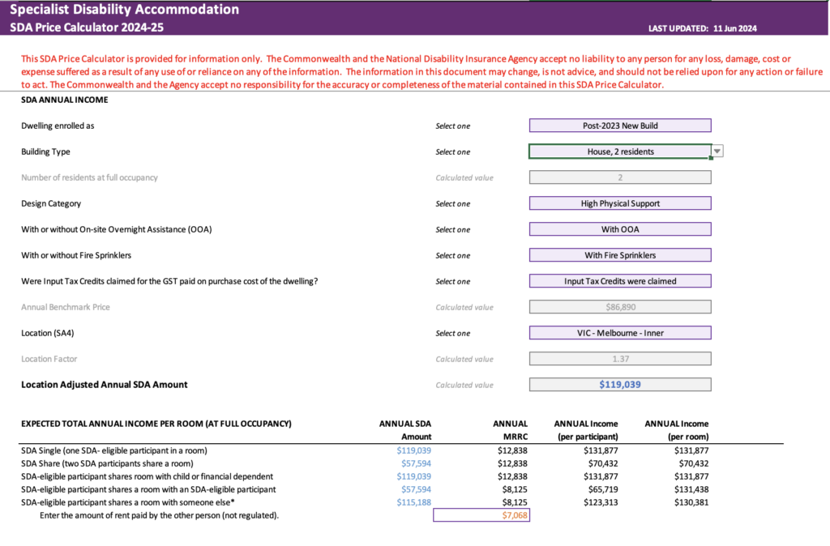Viewport: 830px width, 546px height.
Task: Click the Annual Benchmark Price value $86,890
Action: pyautogui.click(x=619, y=306)
